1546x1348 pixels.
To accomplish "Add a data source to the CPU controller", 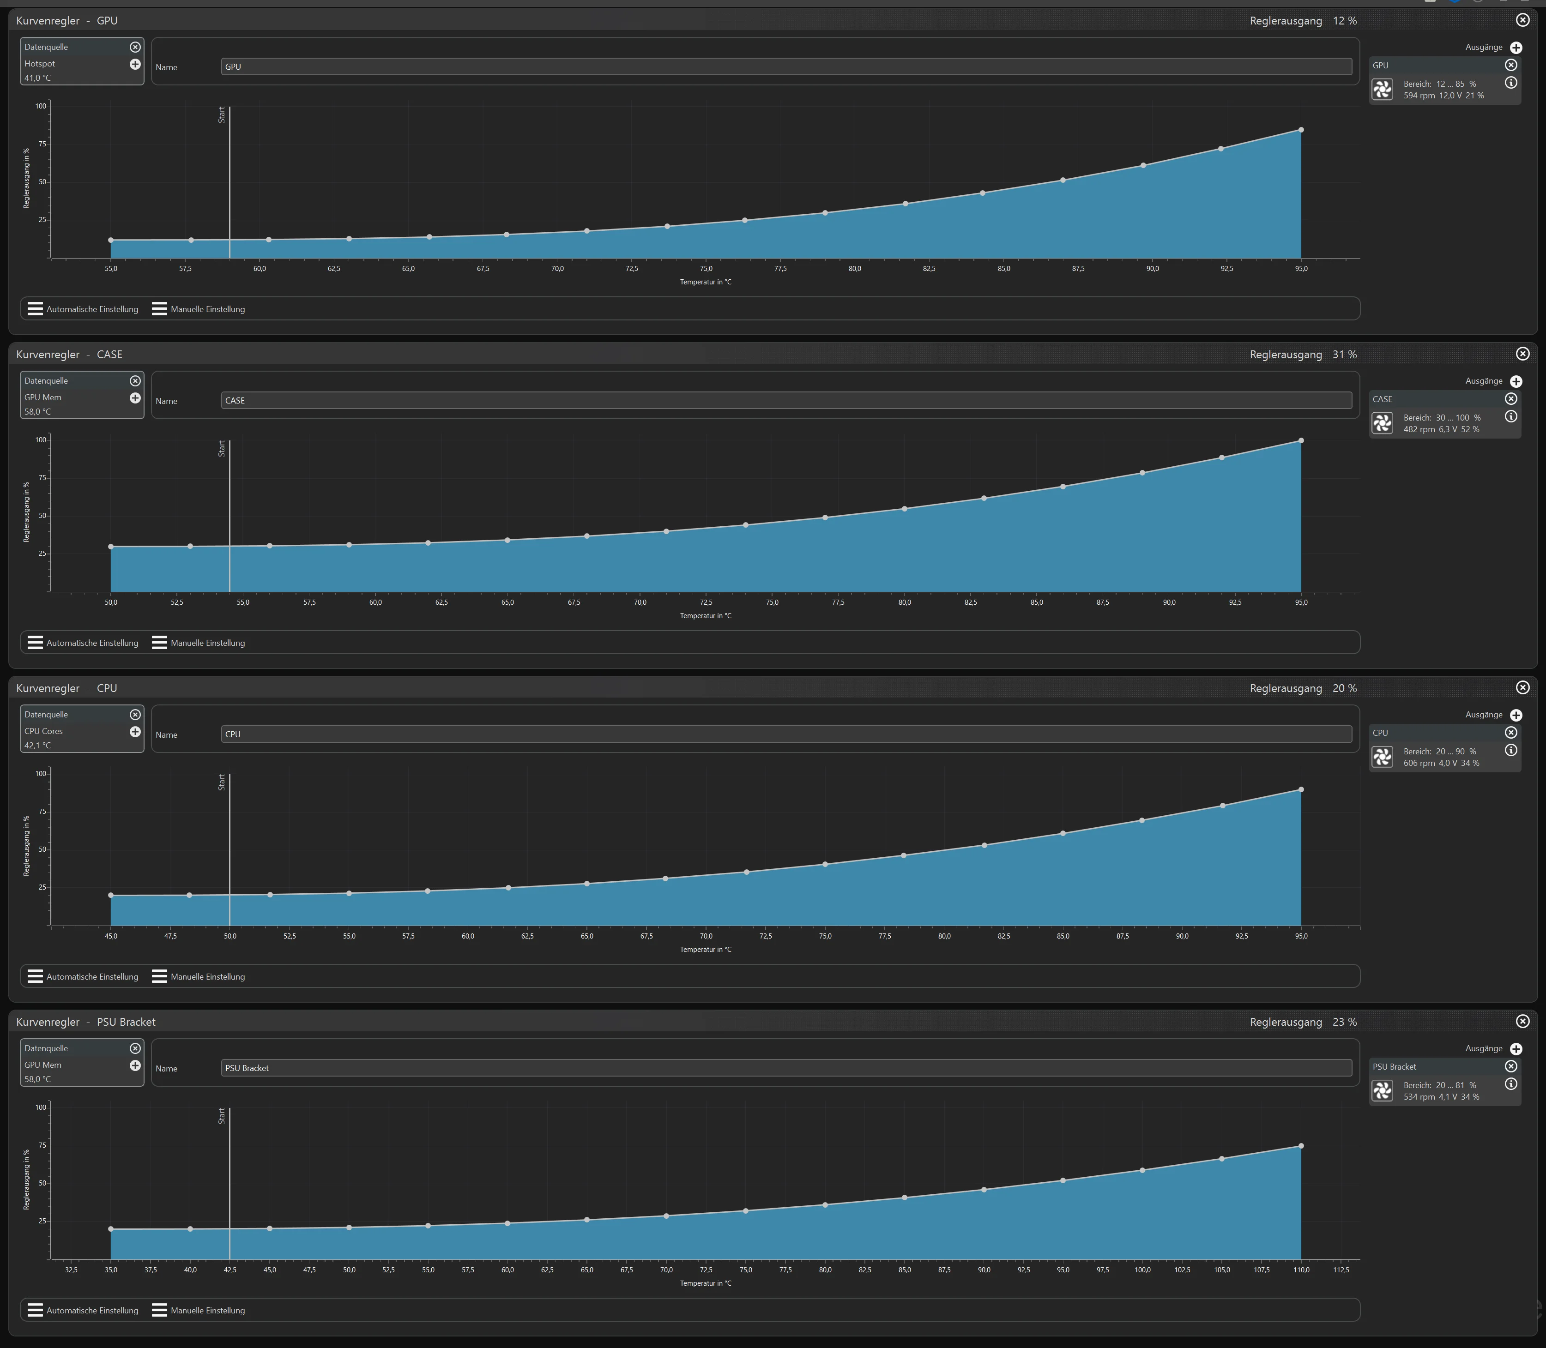I will tap(135, 732).
